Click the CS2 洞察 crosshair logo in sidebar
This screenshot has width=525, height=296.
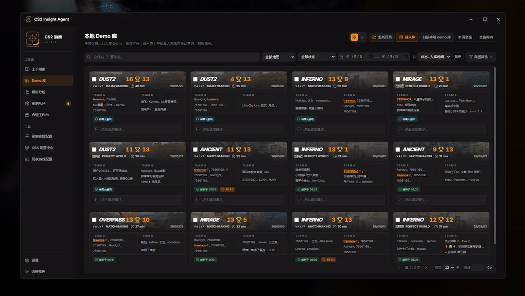point(33,39)
